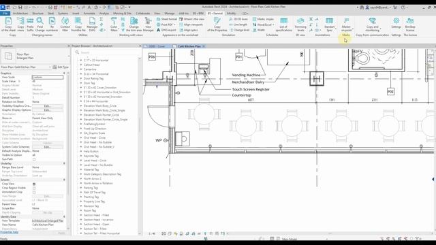Click Edit for Graphic Display Options
Viewport: 436px width, 245px height.
(47, 110)
